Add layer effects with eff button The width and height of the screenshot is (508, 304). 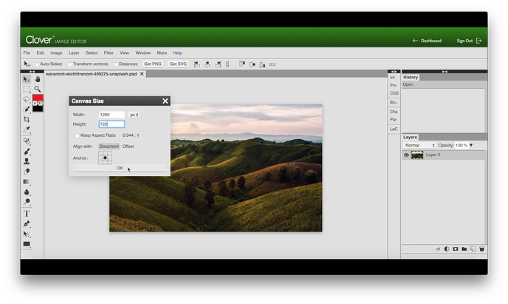click(438, 249)
